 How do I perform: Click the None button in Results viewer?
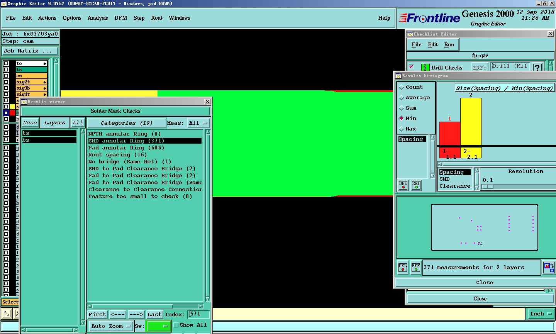click(30, 123)
